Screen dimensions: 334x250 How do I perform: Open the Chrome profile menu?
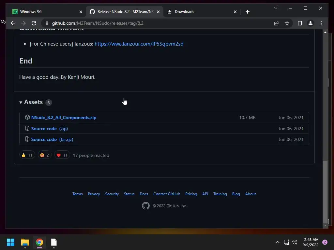[x=311, y=23]
